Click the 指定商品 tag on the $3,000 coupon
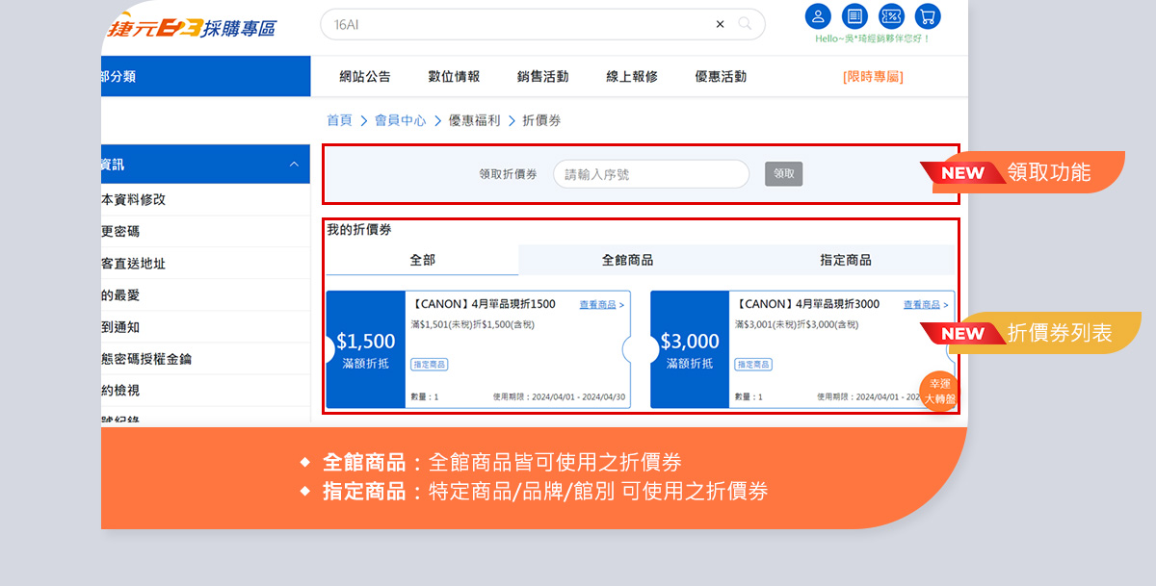The height and width of the screenshot is (586, 1156). [x=753, y=365]
